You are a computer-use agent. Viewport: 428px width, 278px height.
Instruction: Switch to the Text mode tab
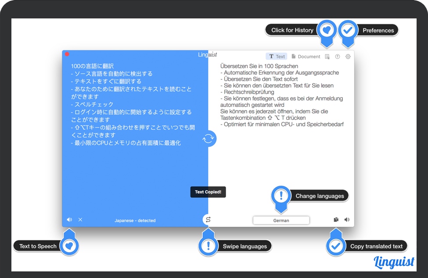pyautogui.click(x=277, y=57)
